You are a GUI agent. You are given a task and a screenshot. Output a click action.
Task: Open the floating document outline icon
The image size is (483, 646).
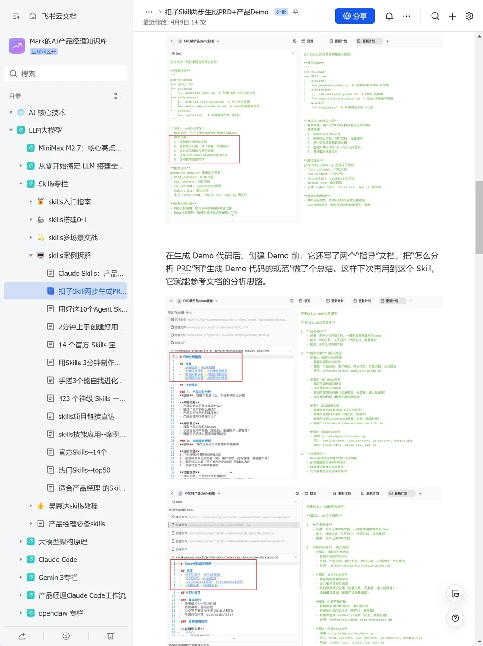pyautogui.click(x=455, y=594)
